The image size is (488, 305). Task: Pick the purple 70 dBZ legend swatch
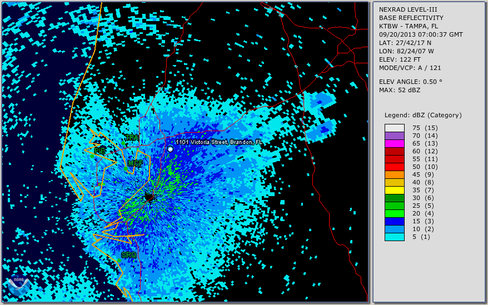coord(395,136)
